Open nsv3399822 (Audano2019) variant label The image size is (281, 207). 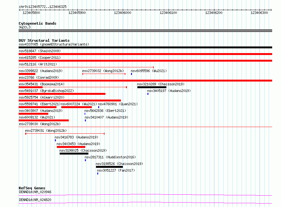[41, 71]
